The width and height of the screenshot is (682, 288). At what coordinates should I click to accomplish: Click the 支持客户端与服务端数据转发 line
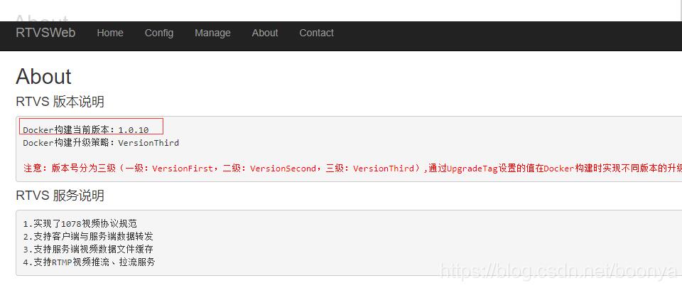point(87,236)
